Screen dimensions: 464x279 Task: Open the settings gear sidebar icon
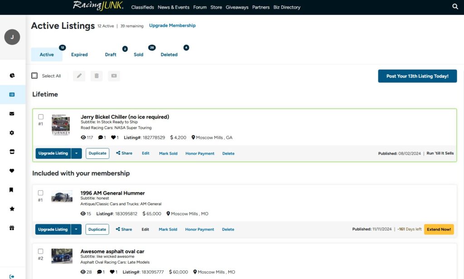click(x=12, y=133)
